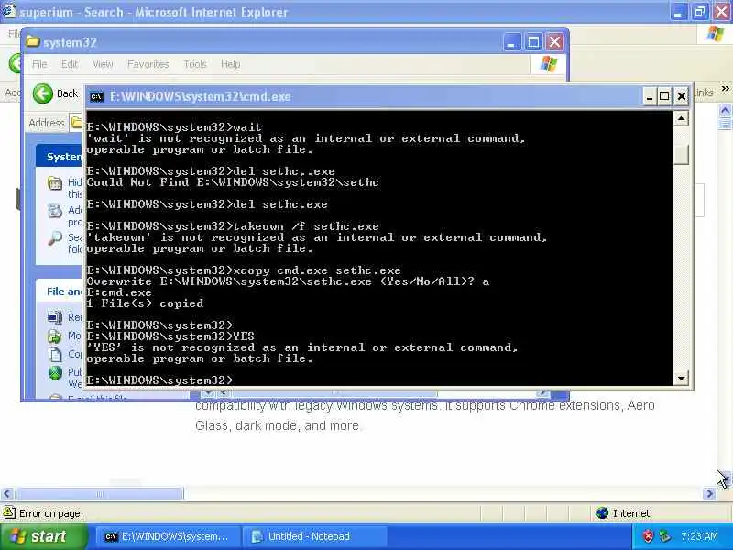The width and height of the screenshot is (733, 550).
Task: Click the 'Error on page.' status text
Action: (x=51, y=513)
